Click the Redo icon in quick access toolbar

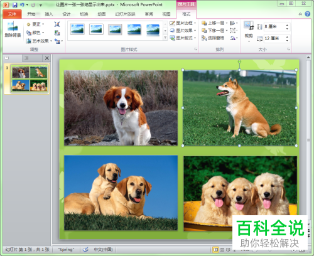click(33, 4)
